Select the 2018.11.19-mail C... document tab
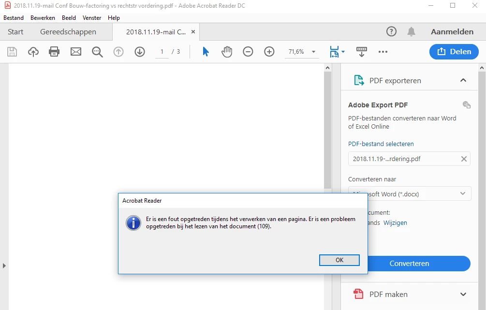This screenshot has width=486, height=310. click(156, 31)
